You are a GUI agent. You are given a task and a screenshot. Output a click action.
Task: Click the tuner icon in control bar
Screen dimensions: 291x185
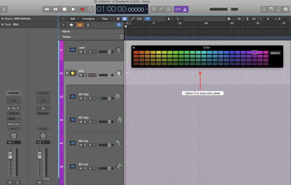pos(161,9)
